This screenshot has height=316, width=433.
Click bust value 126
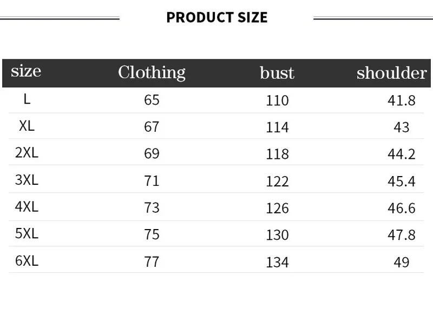point(277,209)
